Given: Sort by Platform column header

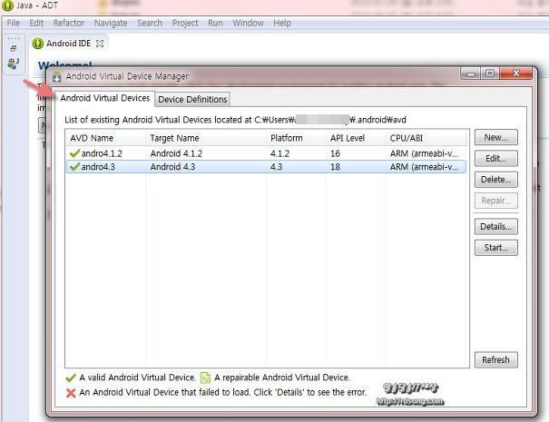Looking at the screenshot, I should [x=296, y=138].
